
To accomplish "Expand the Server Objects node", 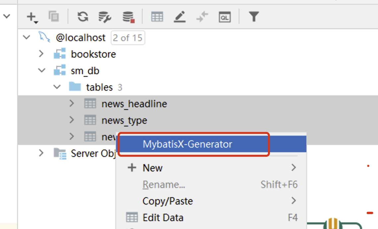I will pos(41,153).
